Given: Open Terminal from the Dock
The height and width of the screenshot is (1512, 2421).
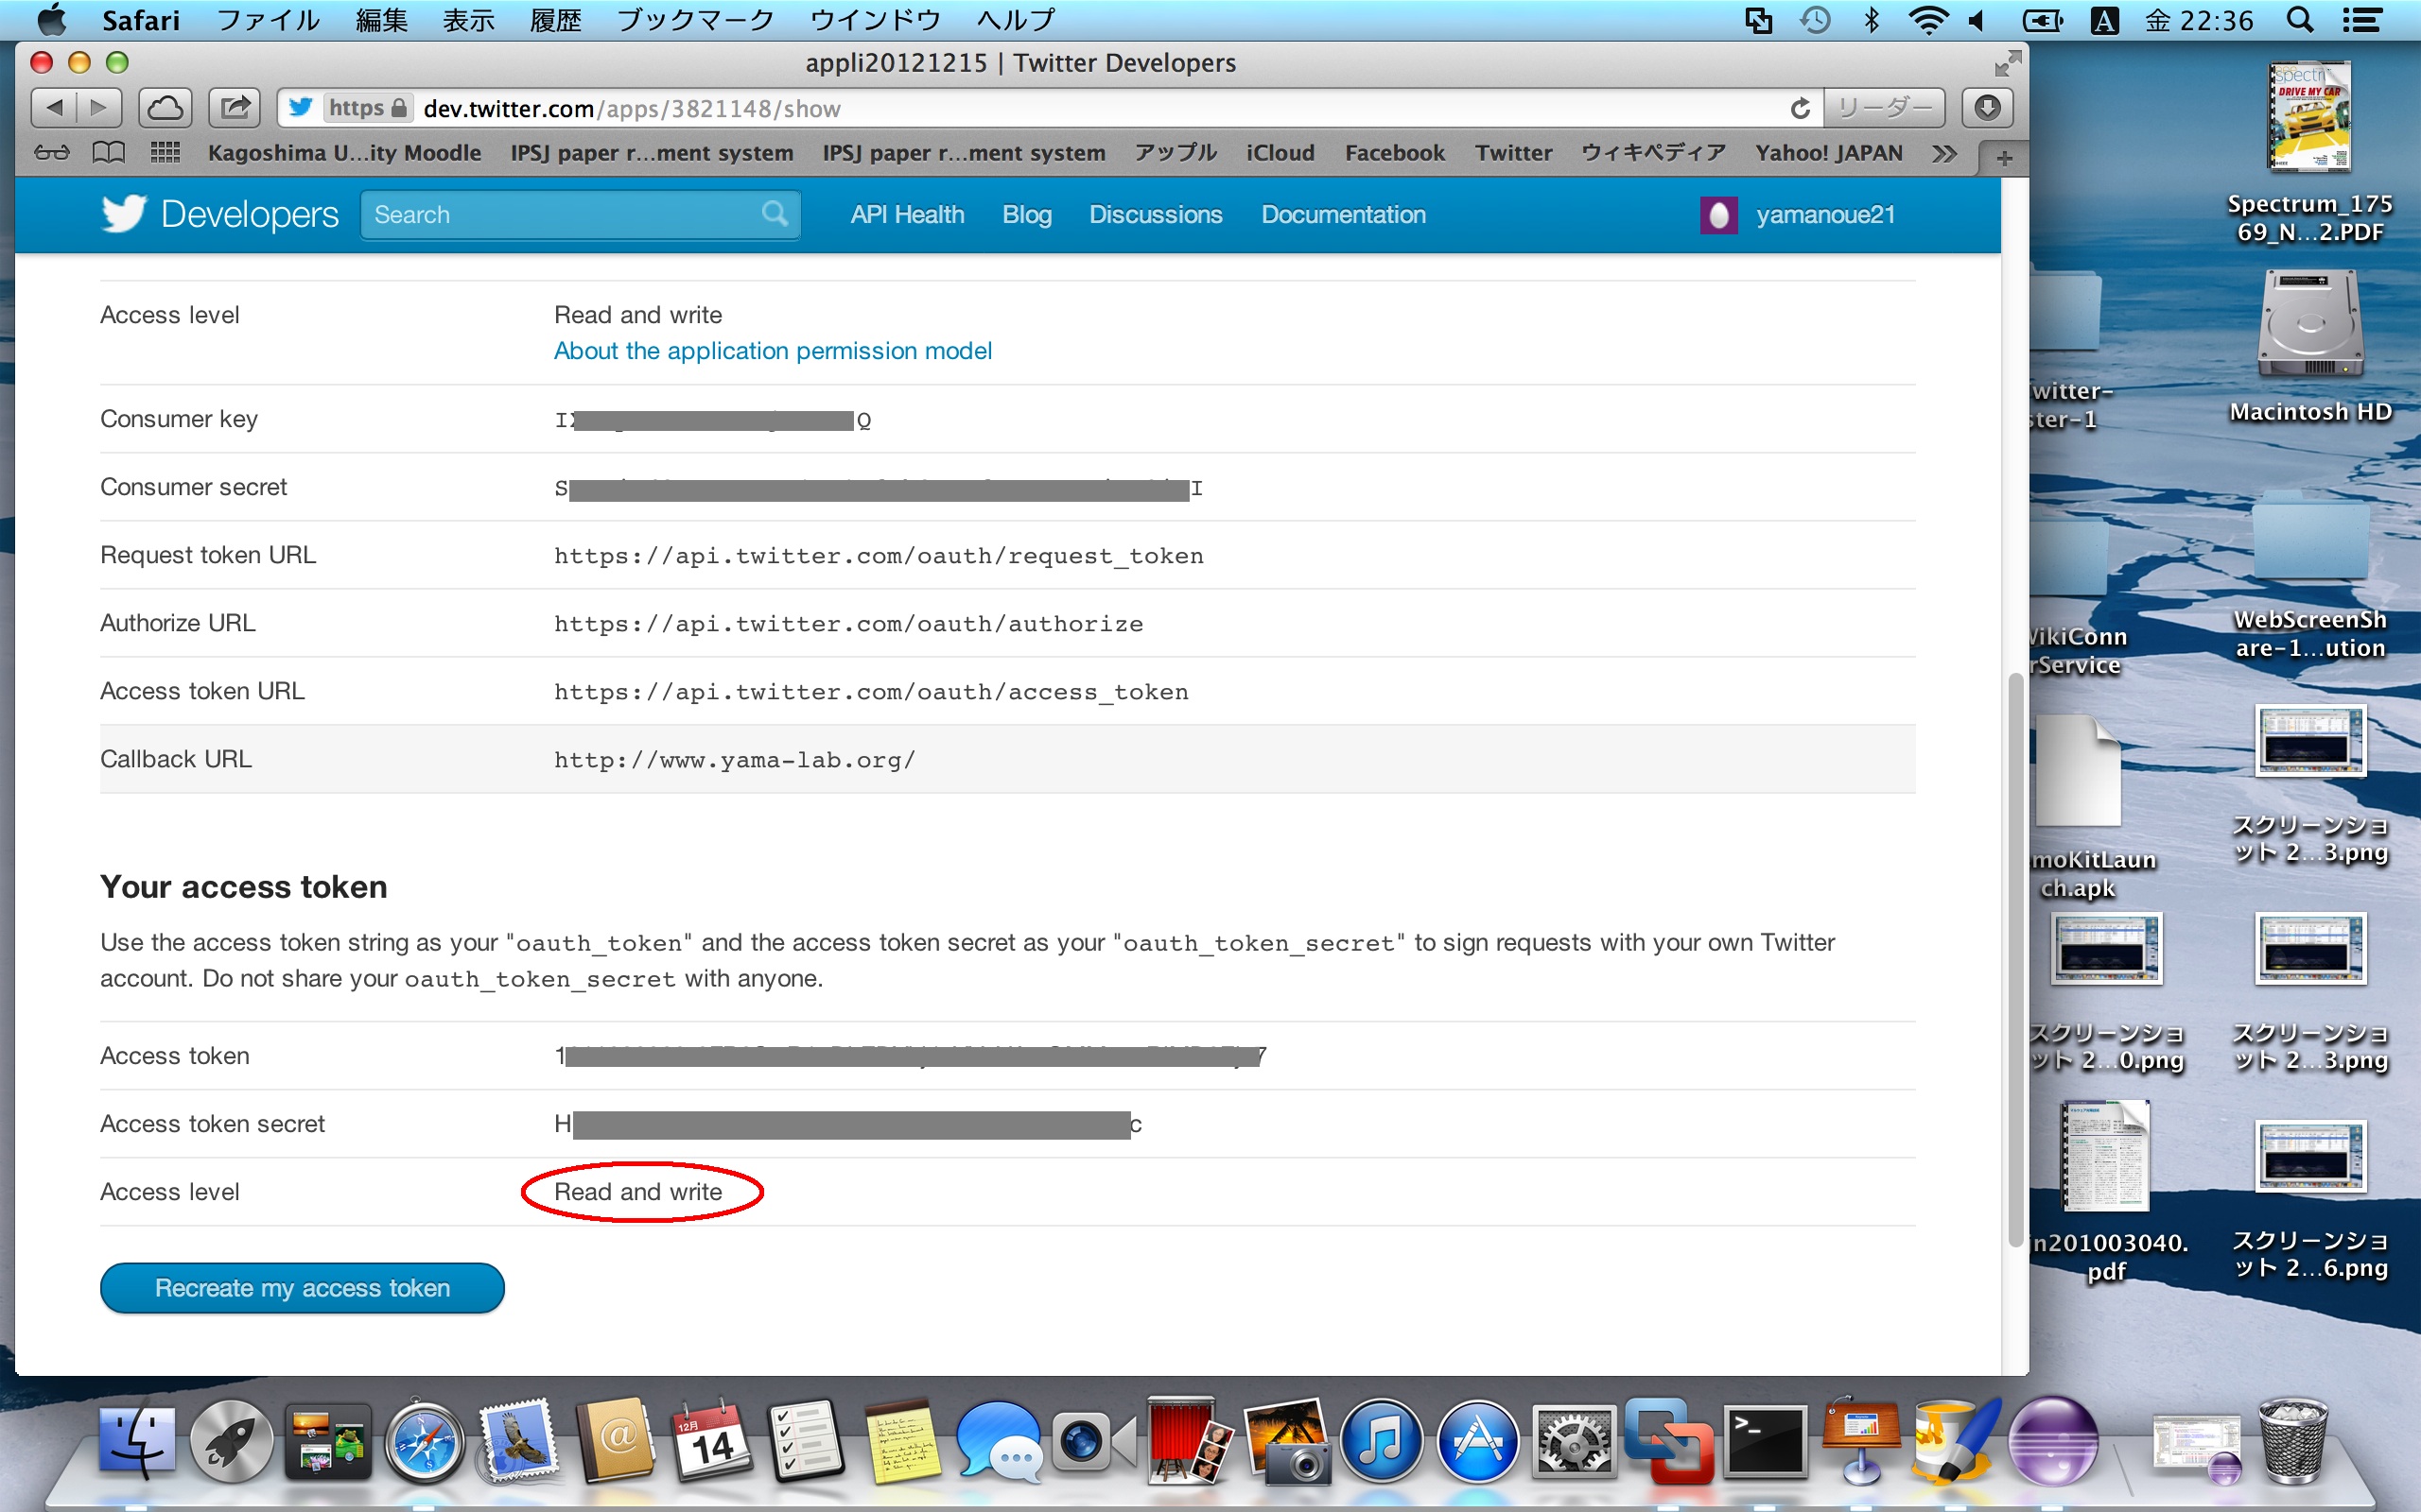Looking at the screenshot, I should click(1765, 1442).
